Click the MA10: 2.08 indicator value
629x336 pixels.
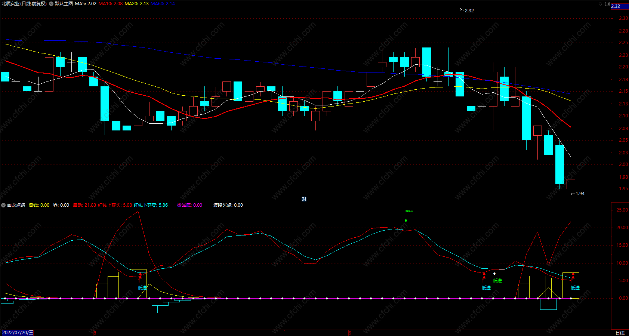(111, 4)
